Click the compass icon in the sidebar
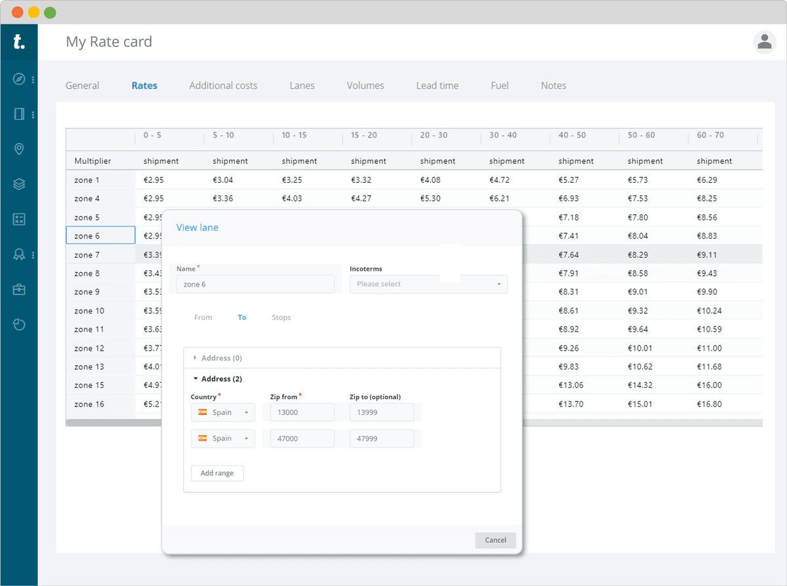 click(19, 79)
